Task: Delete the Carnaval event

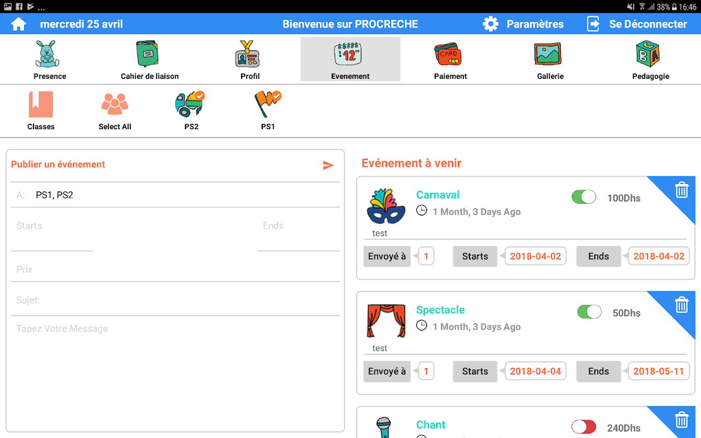Action: coord(681,191)
